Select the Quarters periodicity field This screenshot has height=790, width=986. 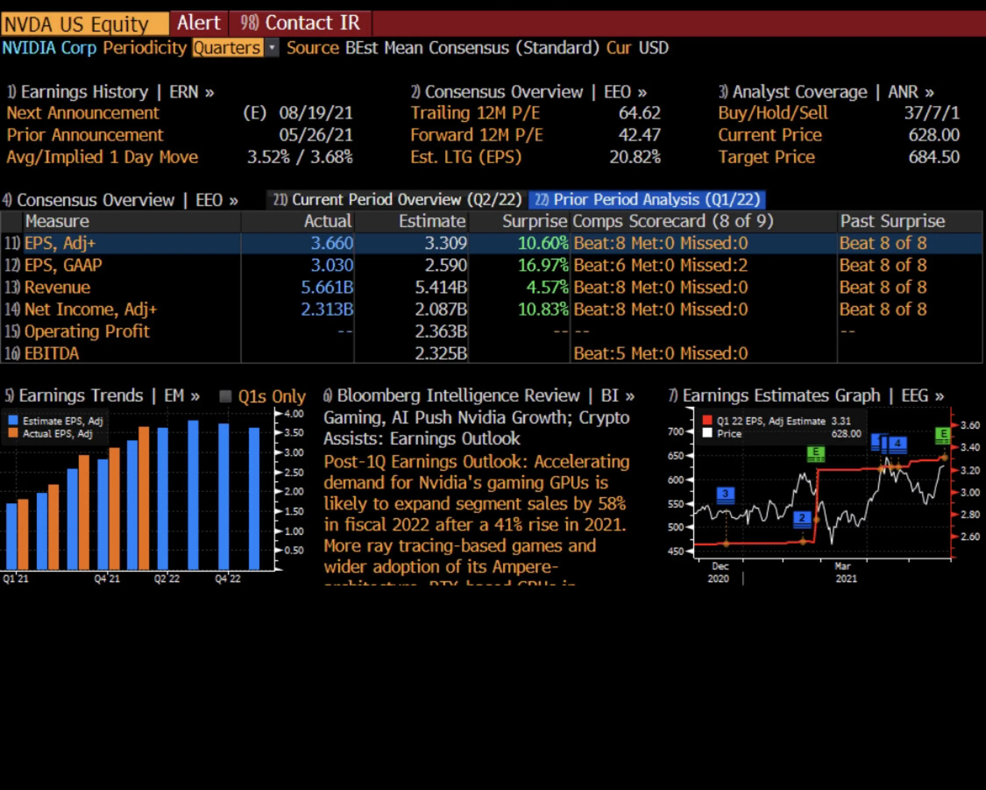click(x=228, y=48)
